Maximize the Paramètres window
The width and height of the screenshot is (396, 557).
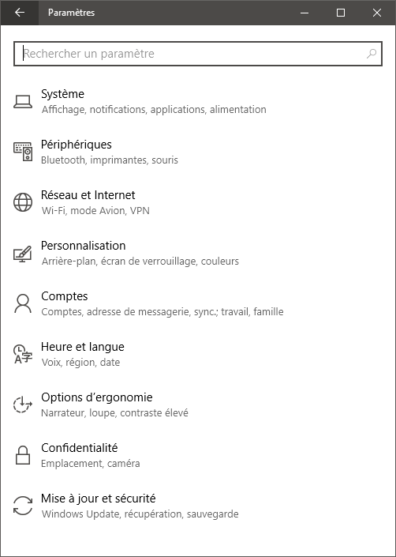tap(341, 13)
